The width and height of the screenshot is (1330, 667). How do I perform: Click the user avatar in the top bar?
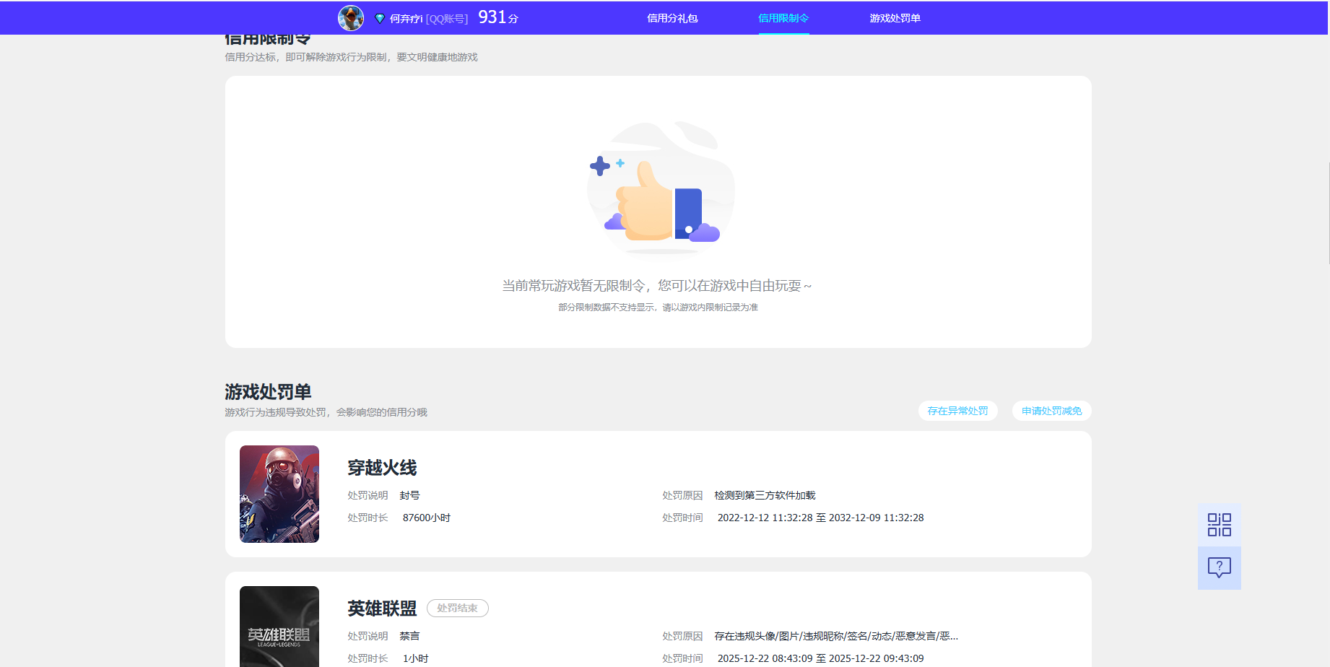click(x=351, y=17)
